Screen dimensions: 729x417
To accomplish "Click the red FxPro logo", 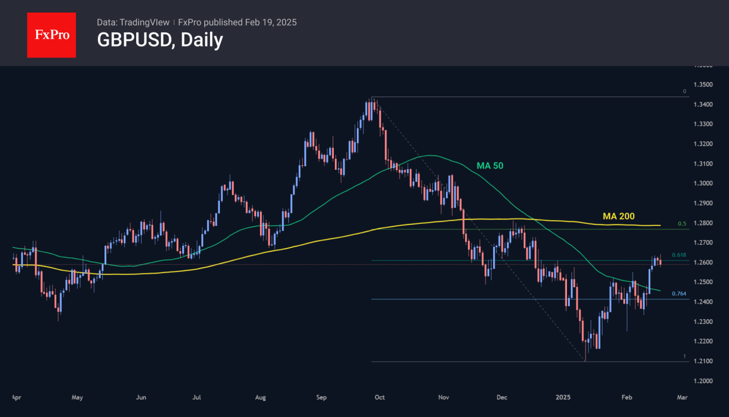I will coord(51,35).
